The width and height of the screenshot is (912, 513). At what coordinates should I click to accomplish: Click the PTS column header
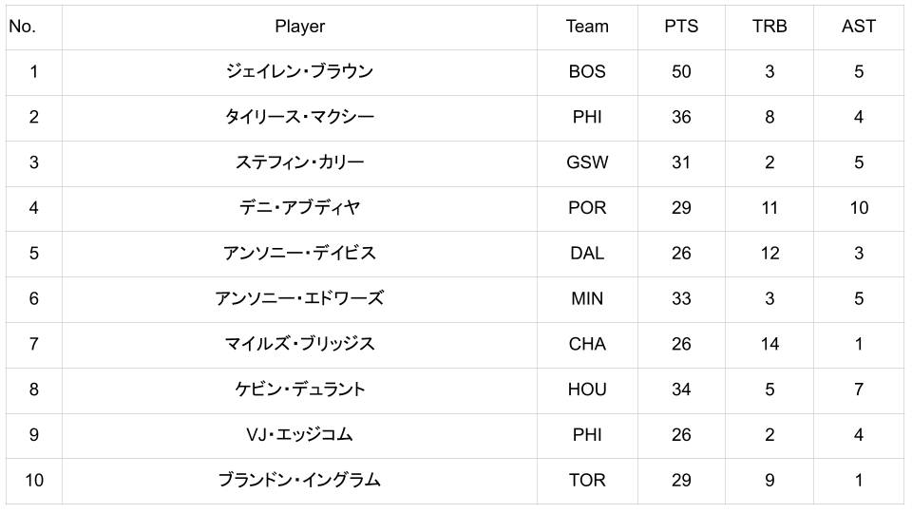(680, 27)
